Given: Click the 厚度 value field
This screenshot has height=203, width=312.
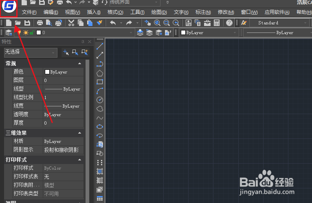Looking at the screenshot, I should coord(63,123).
